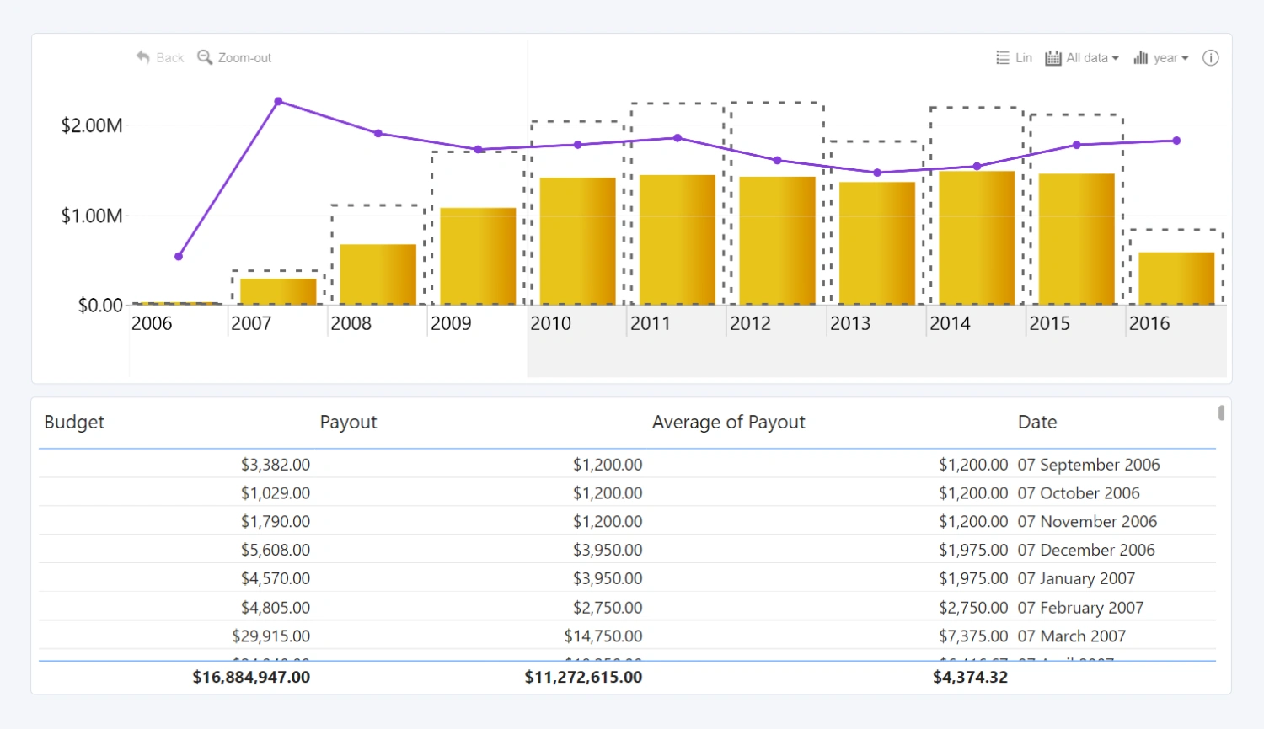Click the table vertical scrollbar thumb

tap(1221, 412)
